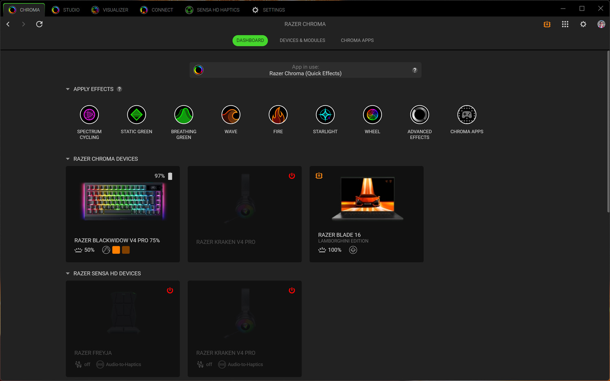Image resolution: width=610 pixels, height=381 pixels.
Task: Click the orange sync icon in the top bar
Action: (x=547, y=24)
